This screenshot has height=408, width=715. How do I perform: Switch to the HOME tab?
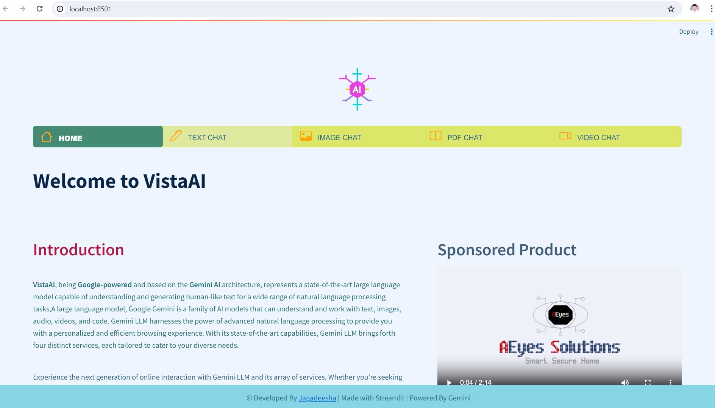(98, 136)
